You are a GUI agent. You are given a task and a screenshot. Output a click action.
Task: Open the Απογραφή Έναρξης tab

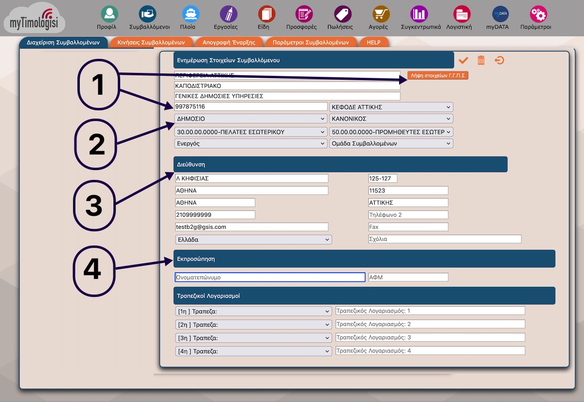[x=229, y=42]
